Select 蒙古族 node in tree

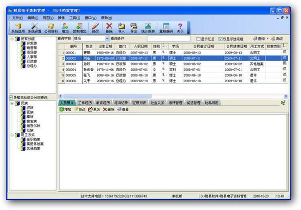click(x=32, y=121)
